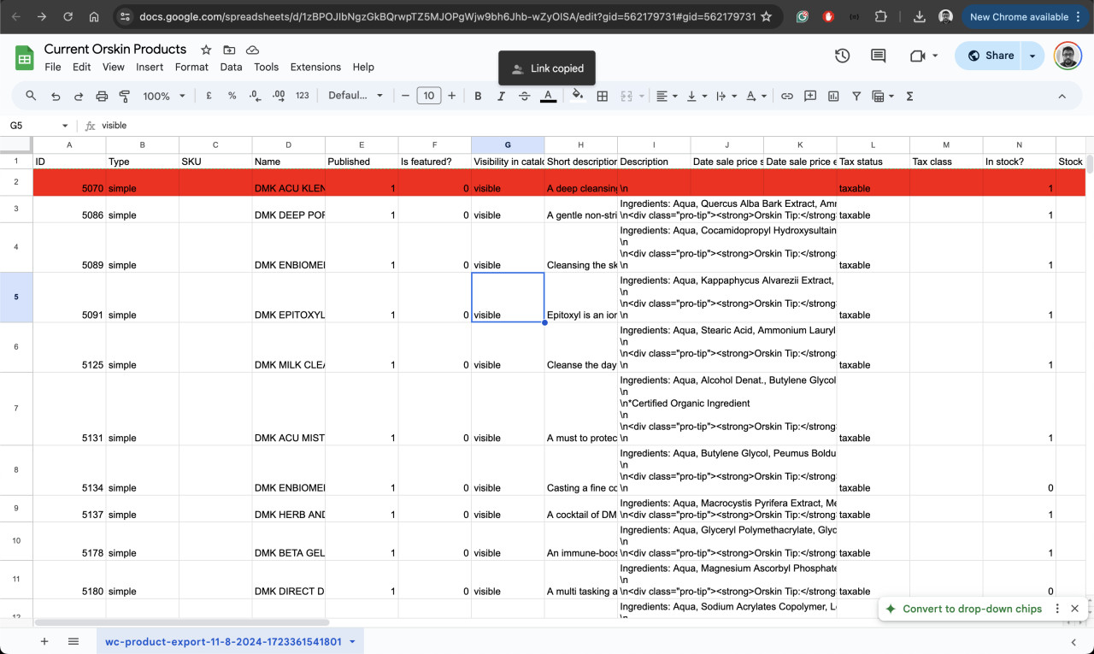The image size is (1094, 654).
Task: Open the Insert menu
Action: tap(150, 67)
